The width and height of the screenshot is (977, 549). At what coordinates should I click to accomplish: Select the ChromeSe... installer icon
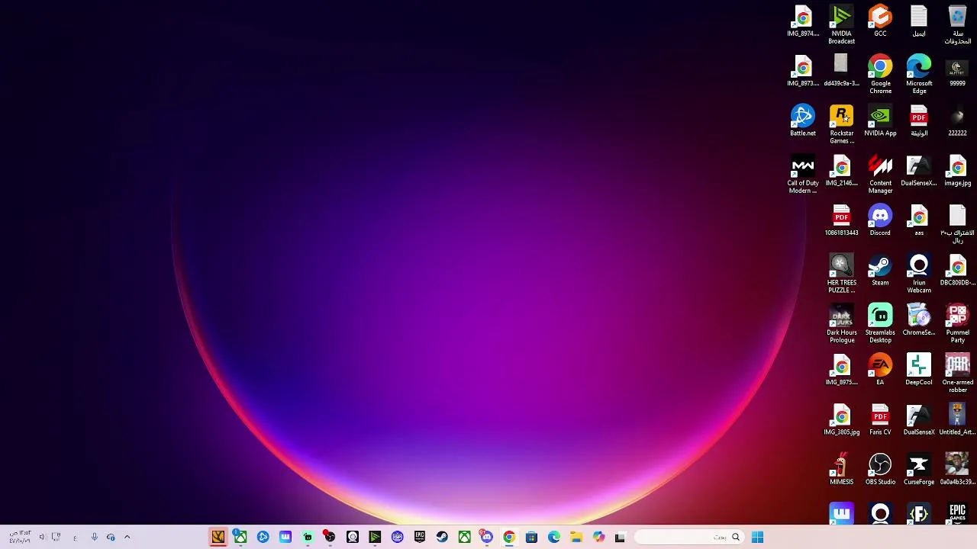pos(919,319)
